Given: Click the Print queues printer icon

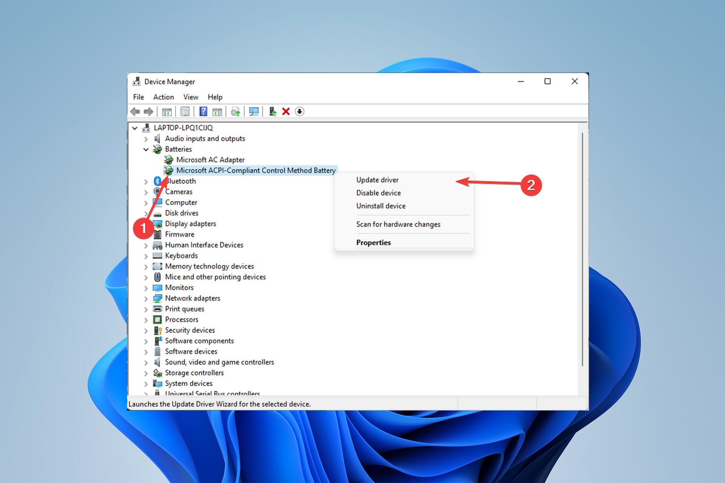Looking at the screenshot, I should (x=157, y=309).
